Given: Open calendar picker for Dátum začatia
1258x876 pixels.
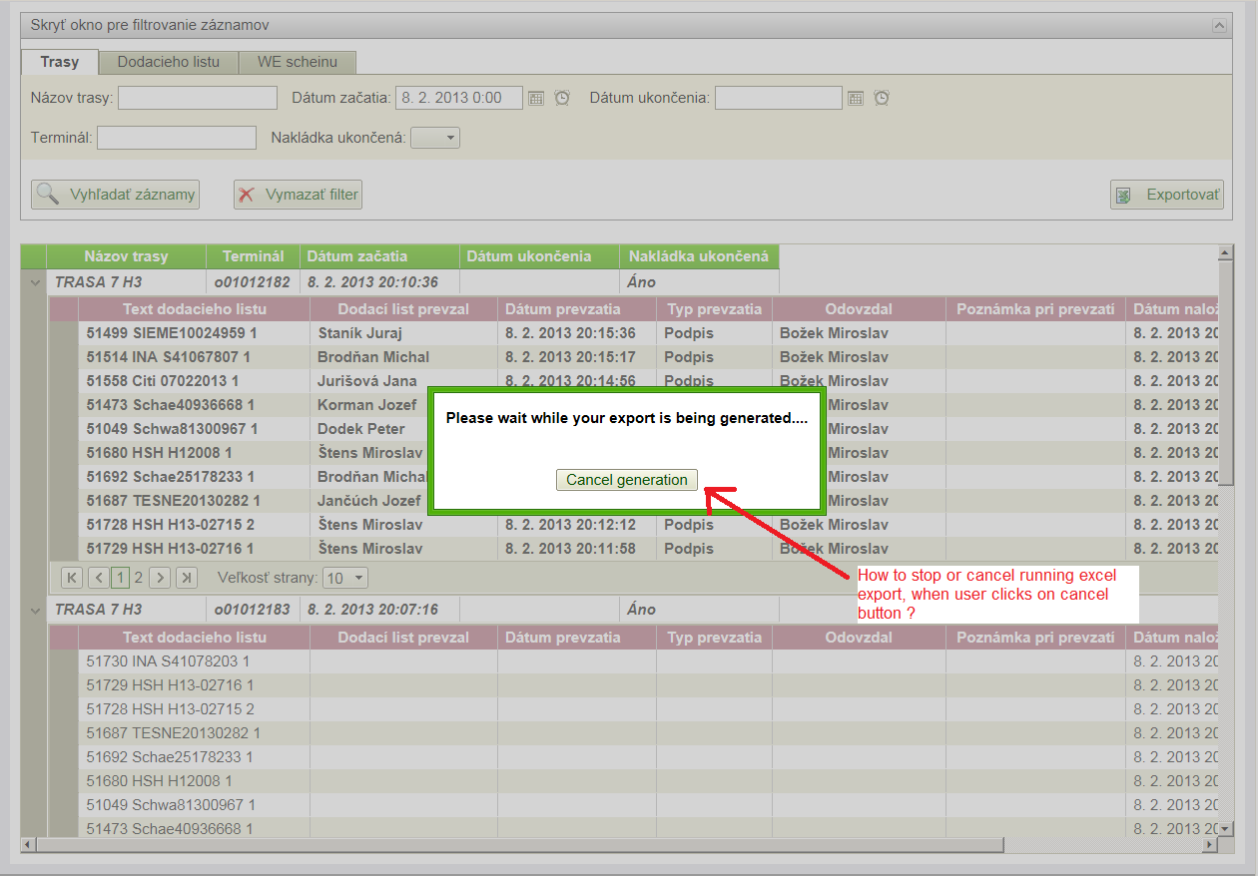Looking at the screenshot, I should pyautogui.click(x=536, y=98).
